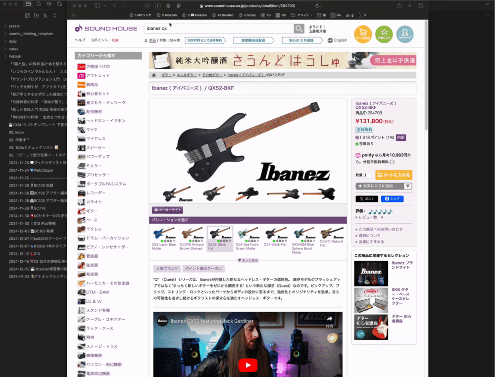
Task: Click the poidy info circle icon
Action: 392,162
